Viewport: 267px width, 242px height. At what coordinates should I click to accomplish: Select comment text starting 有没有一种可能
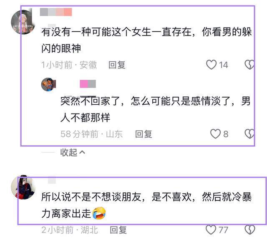coord(146,40)
